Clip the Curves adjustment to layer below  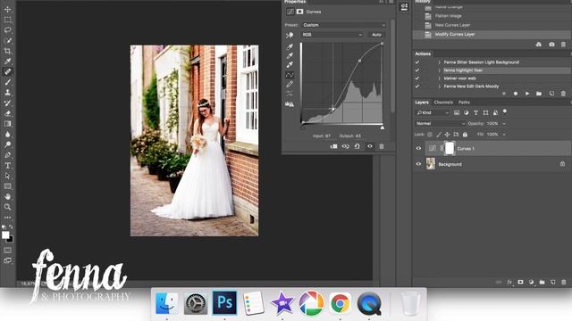[333, 146]
